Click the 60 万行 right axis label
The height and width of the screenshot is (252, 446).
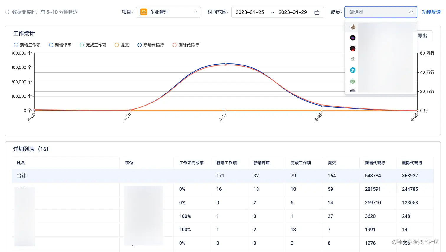[427, 53]
